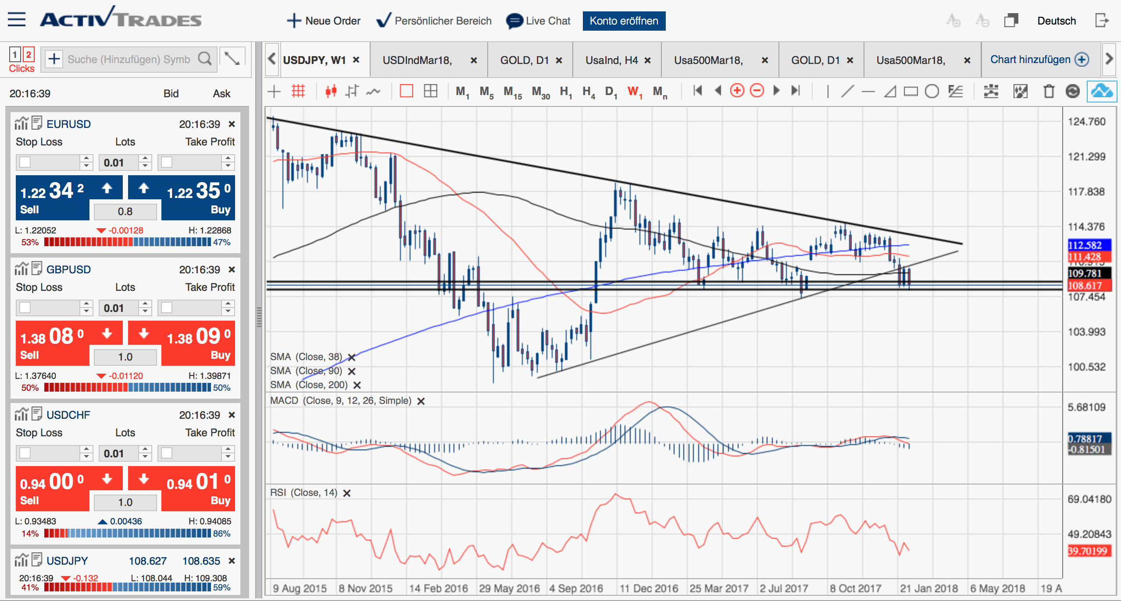Image resolution: width=1121 pixels, height=601 pixels.
Task: Select four-pane chart layout
Action: (x=431, y=91)
